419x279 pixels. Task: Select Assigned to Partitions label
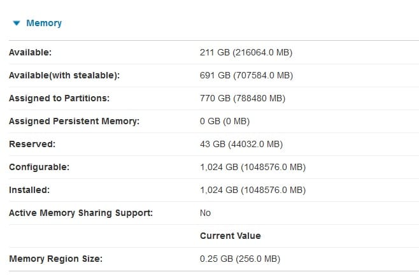[x=59, y=98]
